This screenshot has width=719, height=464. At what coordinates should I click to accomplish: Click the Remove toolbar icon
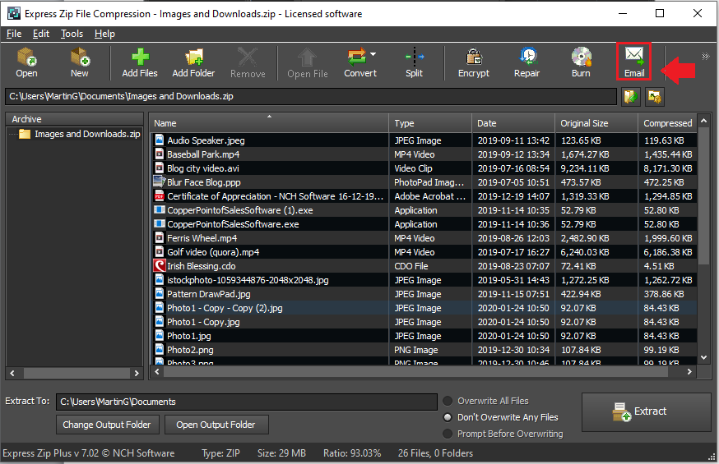248,62
